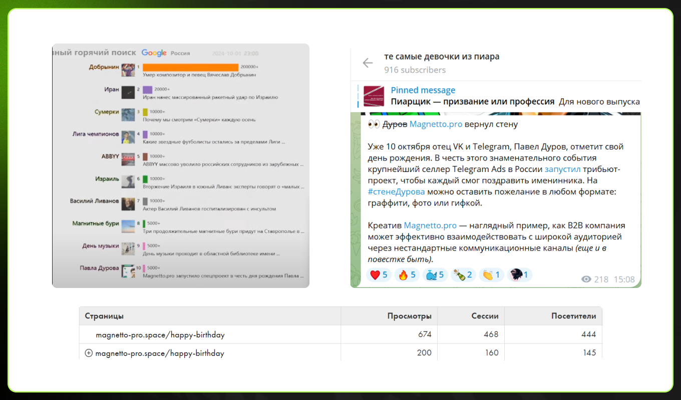Follow the "запустил" link in the post

tap(563, 169)
